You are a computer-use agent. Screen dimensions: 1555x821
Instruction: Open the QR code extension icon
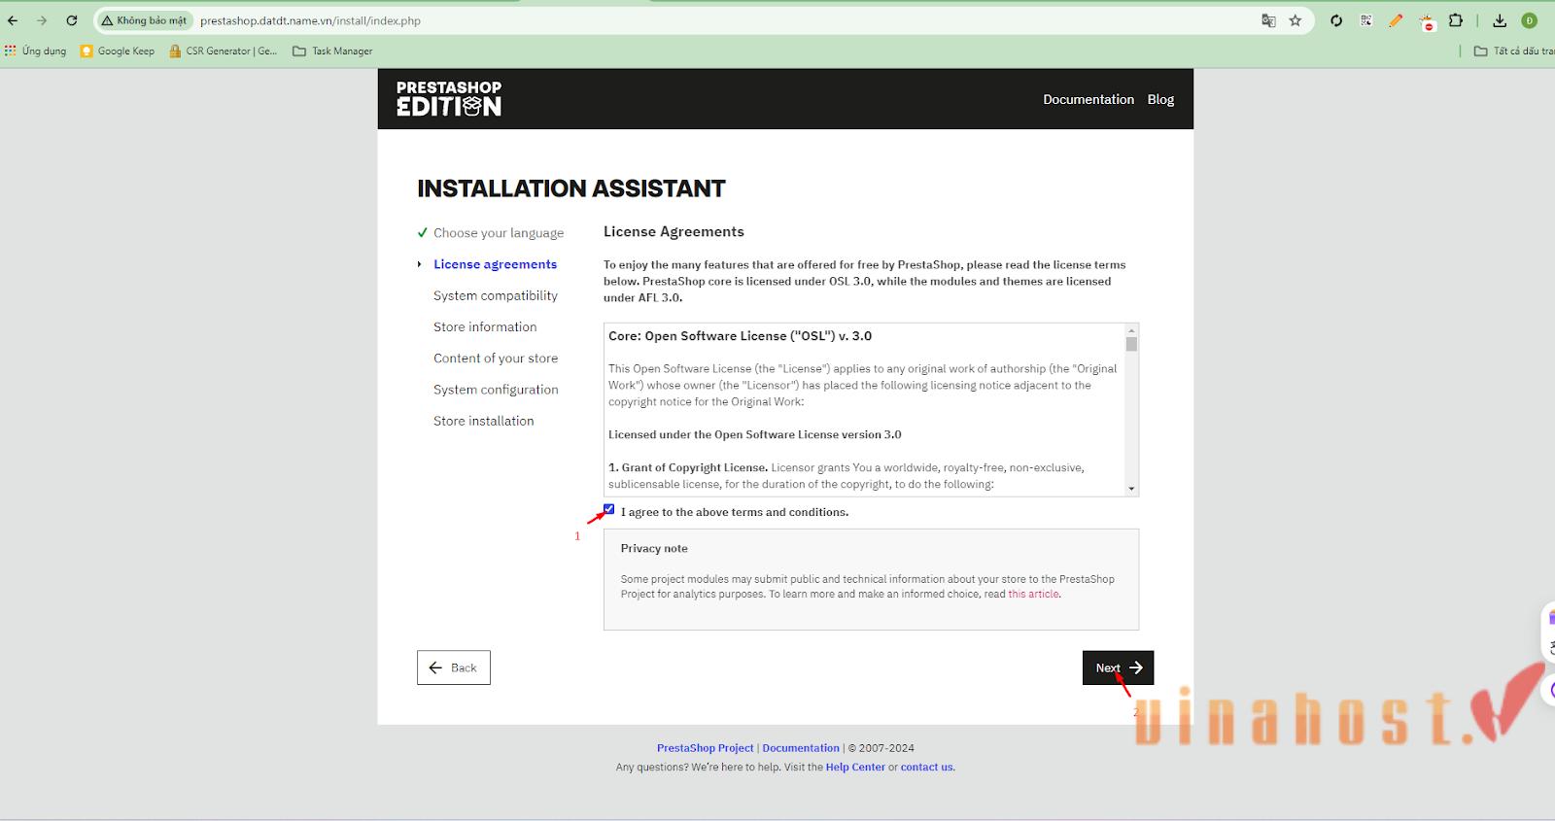(1365, 20)
